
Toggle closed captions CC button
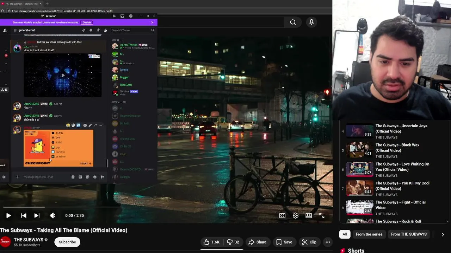(282, 215)
